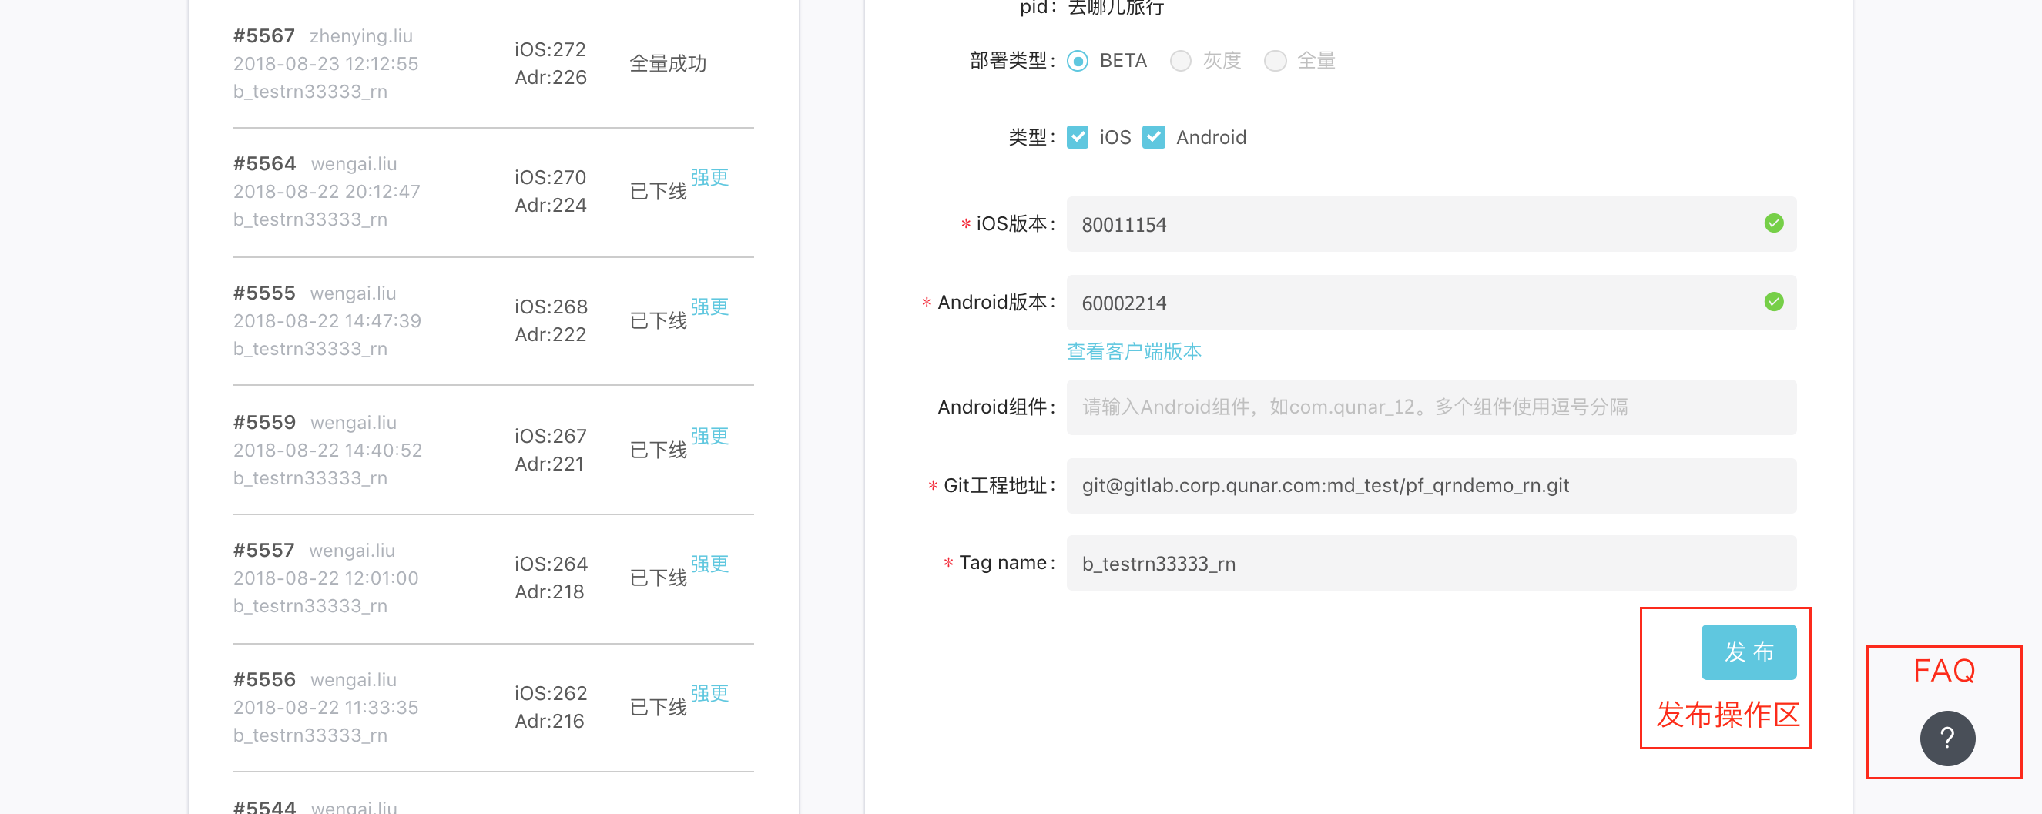Click tag b_testrn33333_rn under #5567
This screenshot has height=814, width=2042.
click(x=310, y=92)
